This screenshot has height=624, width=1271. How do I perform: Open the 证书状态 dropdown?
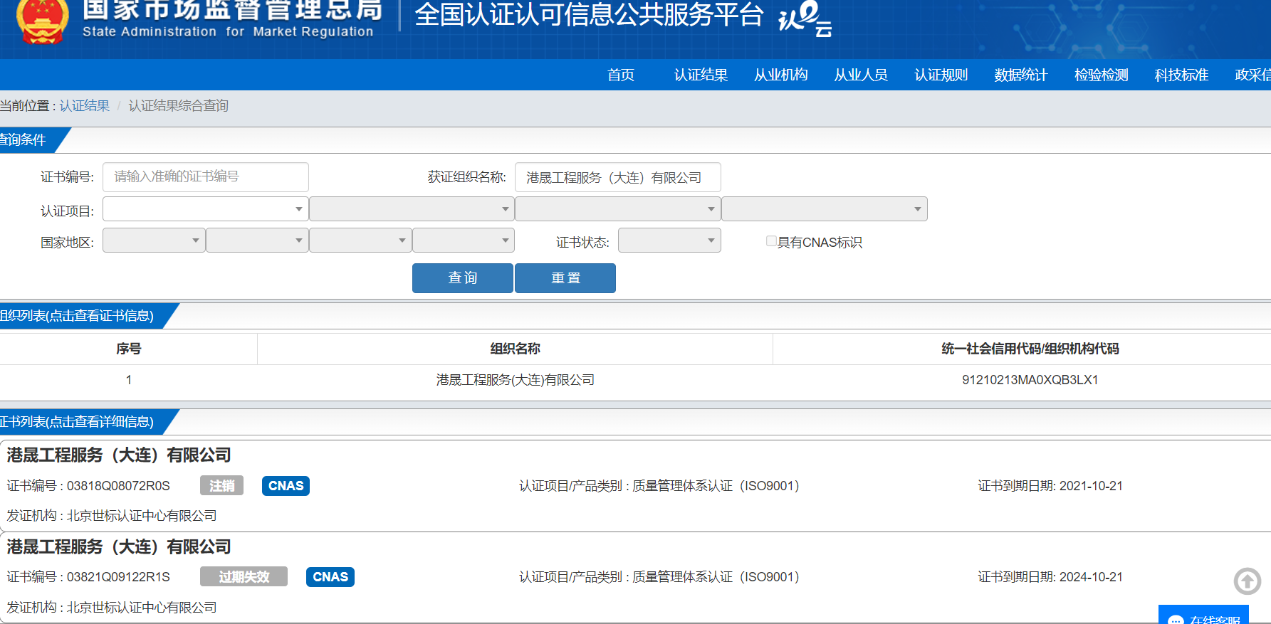coord(669,240)
